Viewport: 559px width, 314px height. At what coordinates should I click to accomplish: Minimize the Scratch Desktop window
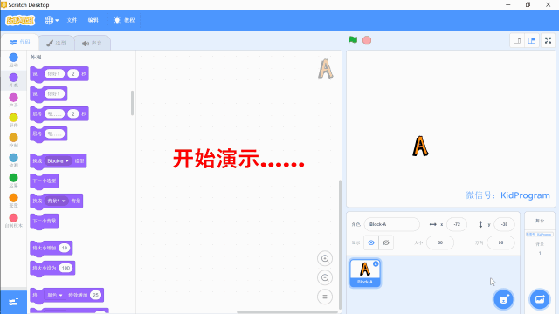(x=508, y=4)
